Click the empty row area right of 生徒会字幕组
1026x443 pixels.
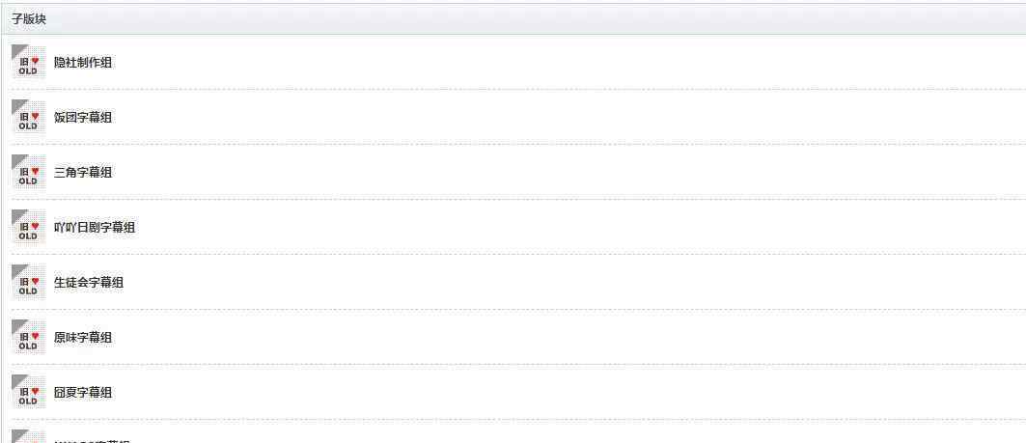(575, 282)
